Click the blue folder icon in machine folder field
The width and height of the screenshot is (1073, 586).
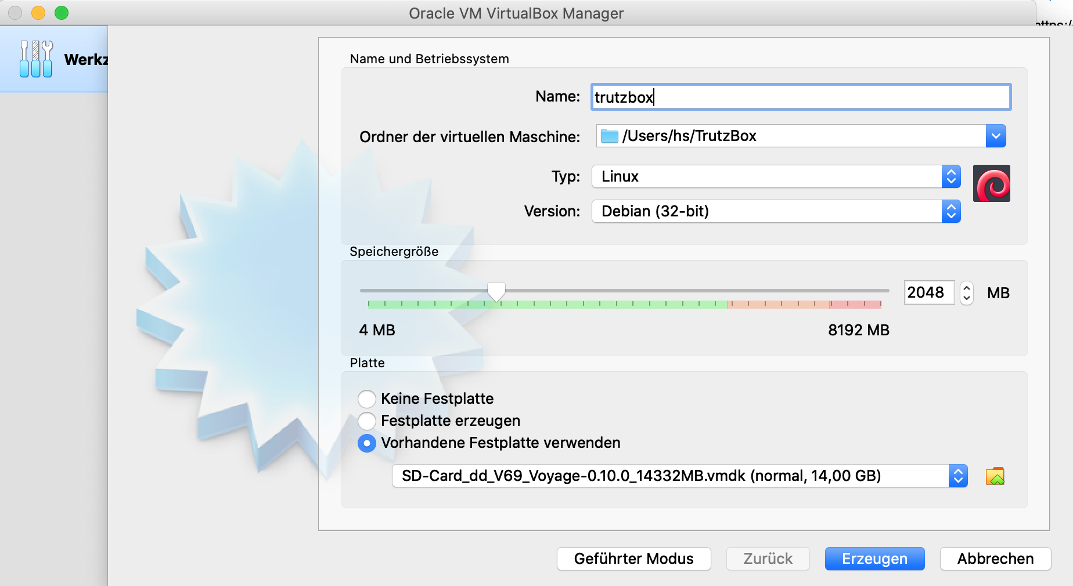[609, 136]
